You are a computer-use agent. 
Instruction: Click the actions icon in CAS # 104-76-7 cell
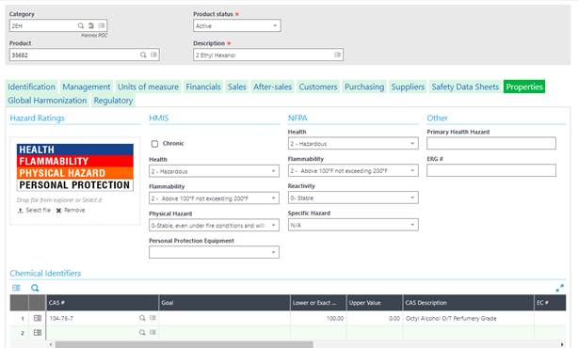(x=153, y=318)
